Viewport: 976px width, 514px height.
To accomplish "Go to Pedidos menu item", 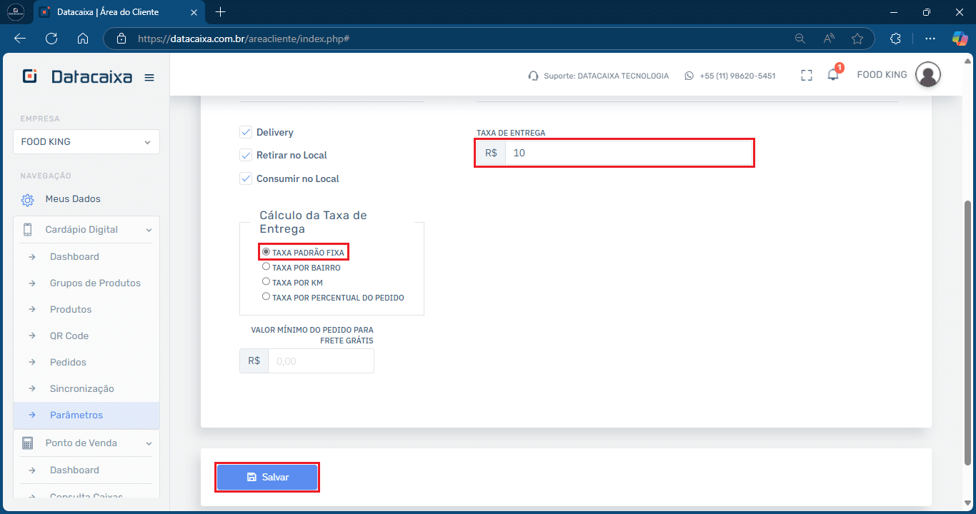I will [68, 363].
